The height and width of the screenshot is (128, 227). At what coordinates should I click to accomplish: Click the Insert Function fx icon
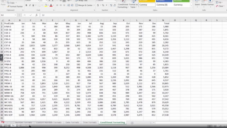(37, 15)
